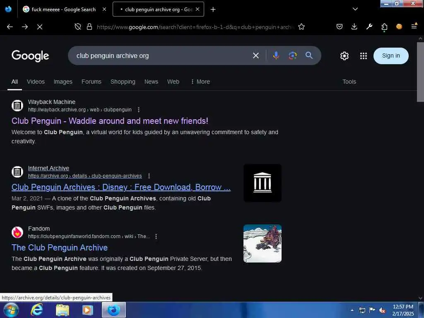Switch to Forums tab
Image resolution: width=424 pixels, height=318 pixels.
(x=92, y=82)
